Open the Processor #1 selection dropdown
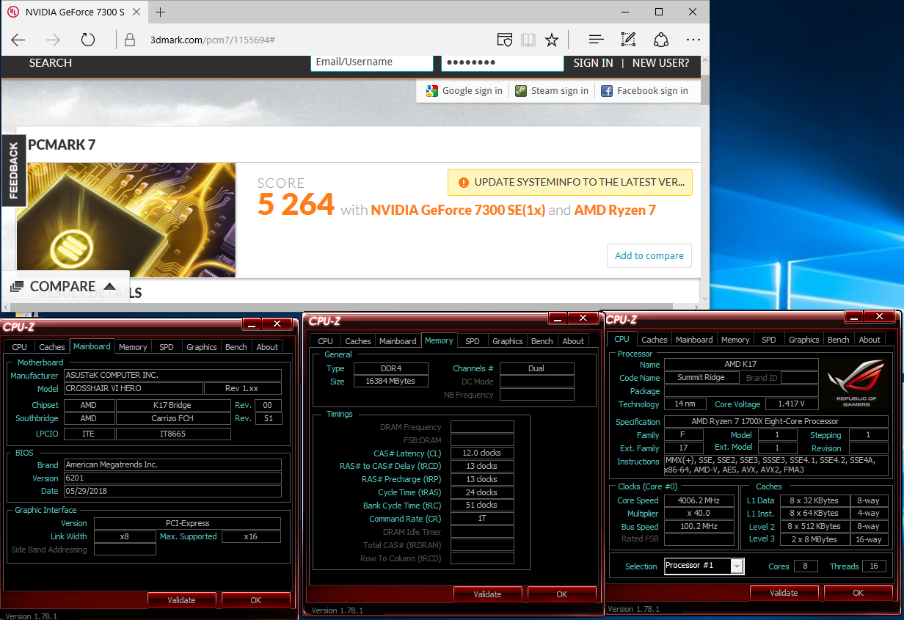This screenshot has width=904, height=620. click(x=704, y=566)
